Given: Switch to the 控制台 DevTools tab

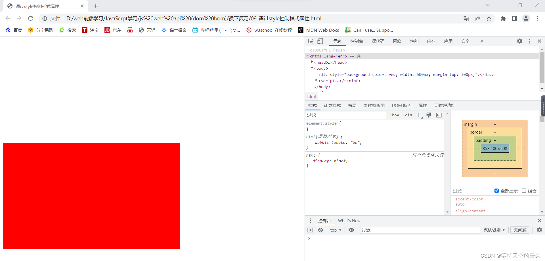Looking at the screenshot, I should [x=357, y=41].
